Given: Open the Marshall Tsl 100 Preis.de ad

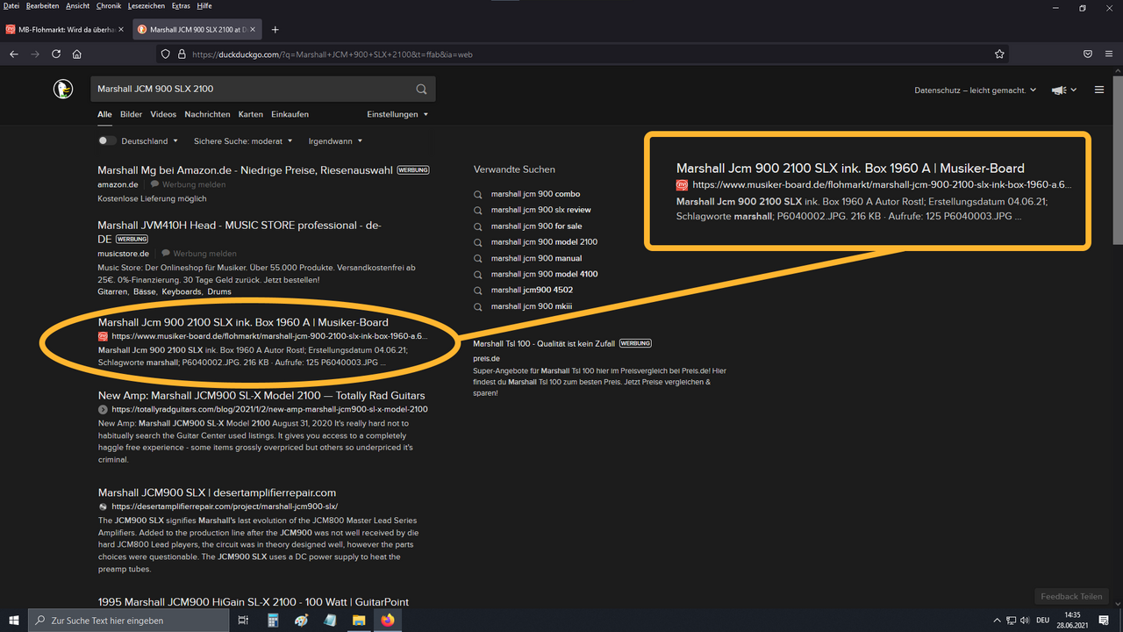Looking at the screenshot, I should click(544, 343).
